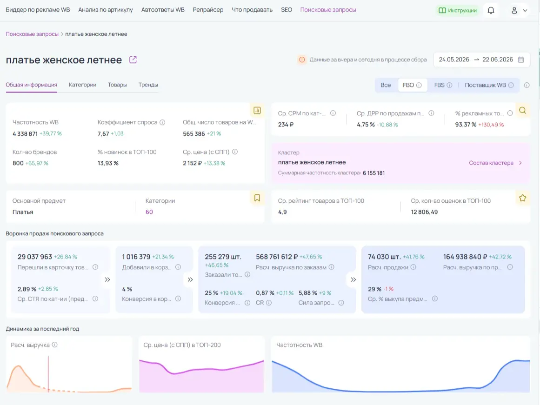Click cluster frequency value 6 155 181

(x=373, y=173)
